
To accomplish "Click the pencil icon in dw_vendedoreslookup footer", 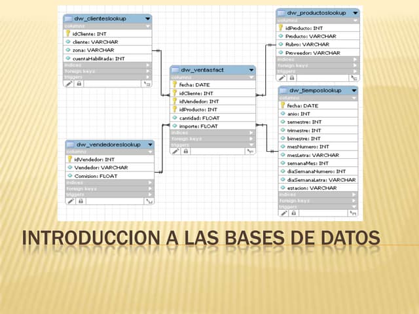I will 71,201.
